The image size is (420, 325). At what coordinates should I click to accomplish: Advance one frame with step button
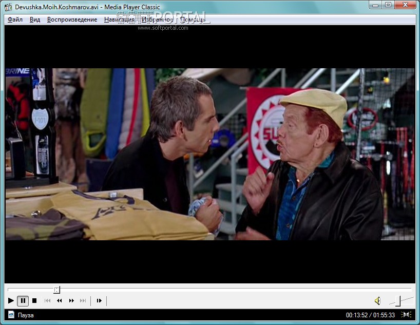click(99, 301)
